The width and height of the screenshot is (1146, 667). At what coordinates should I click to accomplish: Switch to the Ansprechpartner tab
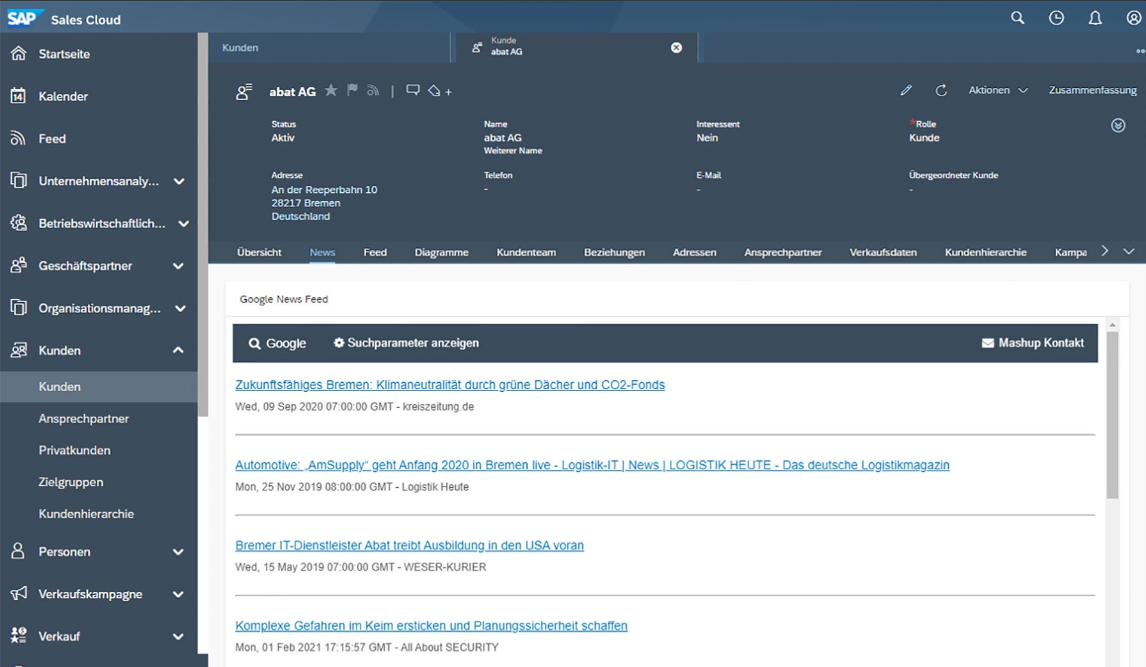[783, 252]
